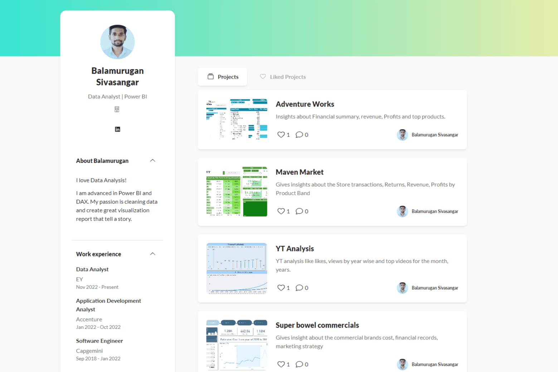Click author avatar on YT Analysis card

[402, 288]
